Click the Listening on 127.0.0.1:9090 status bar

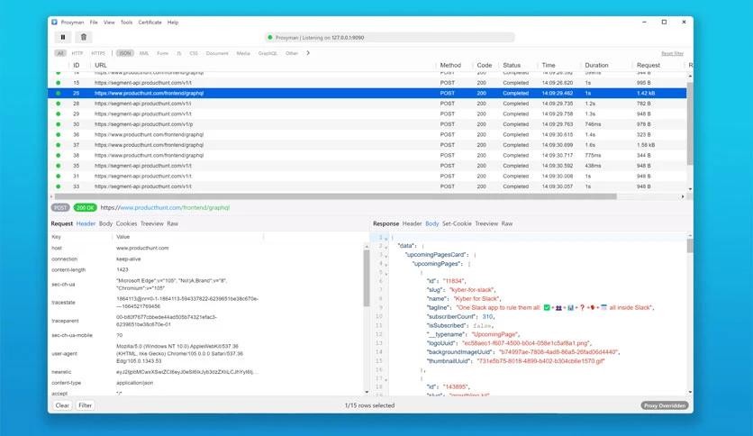click(389, 38)
